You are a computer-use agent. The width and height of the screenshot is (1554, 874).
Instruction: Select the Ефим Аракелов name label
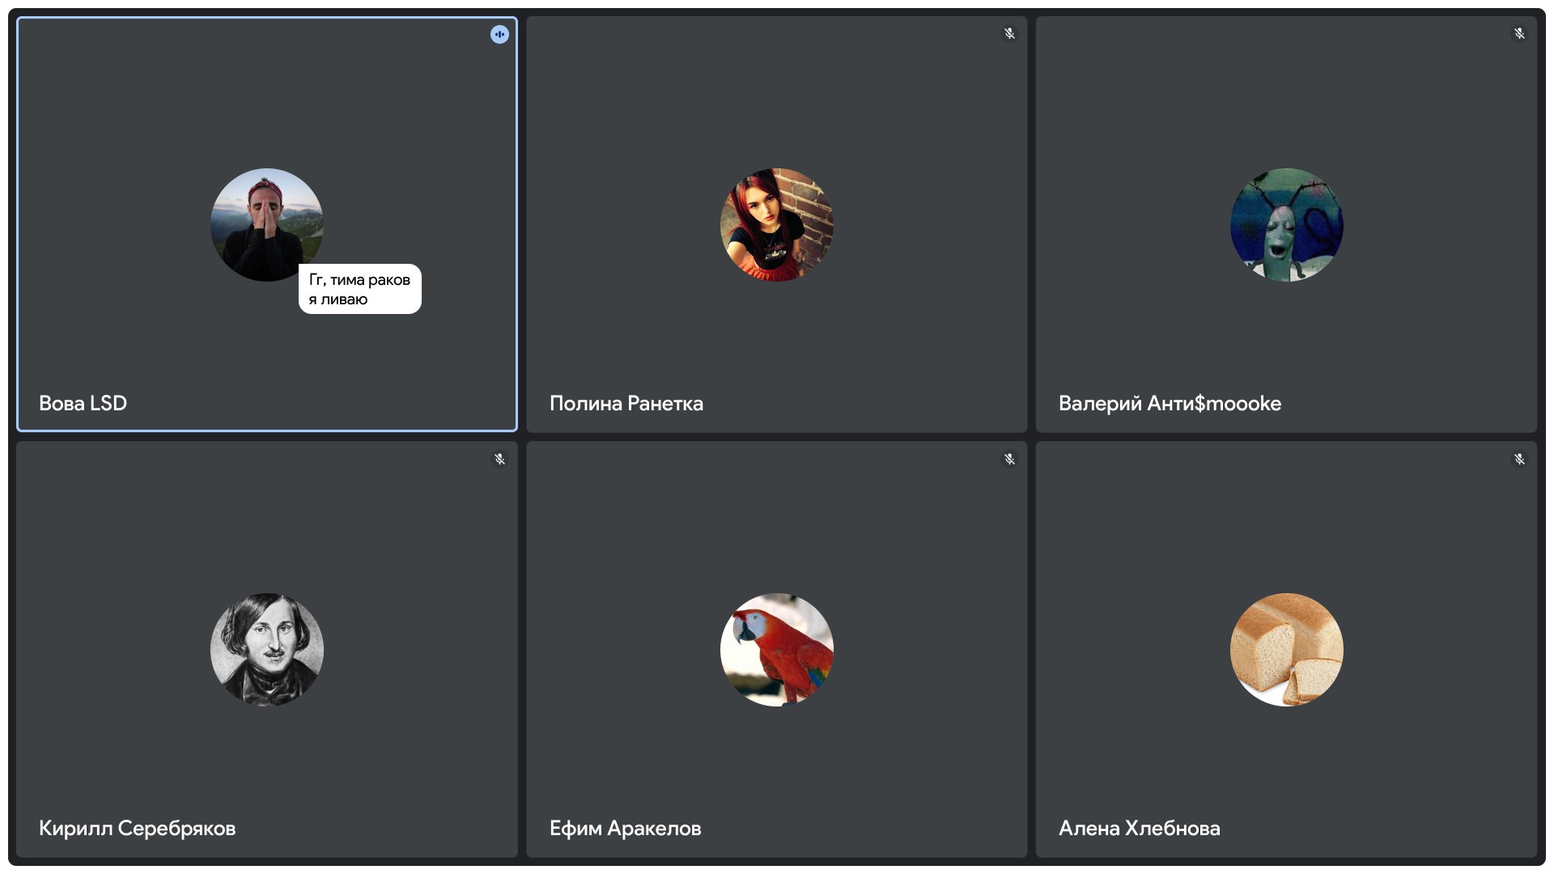tap(625, 828)
